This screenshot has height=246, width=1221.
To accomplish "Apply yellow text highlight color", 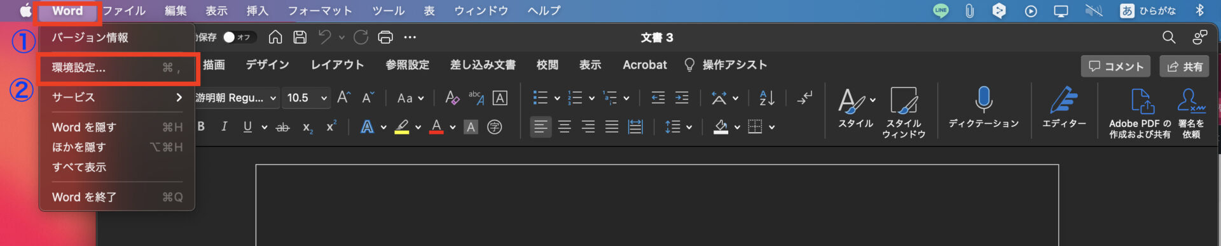I will point(402,127).
